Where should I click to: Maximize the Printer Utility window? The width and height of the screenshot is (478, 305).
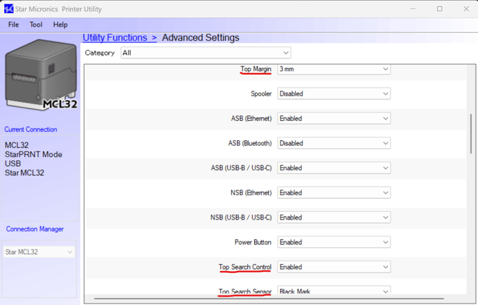tap(439, 9)
